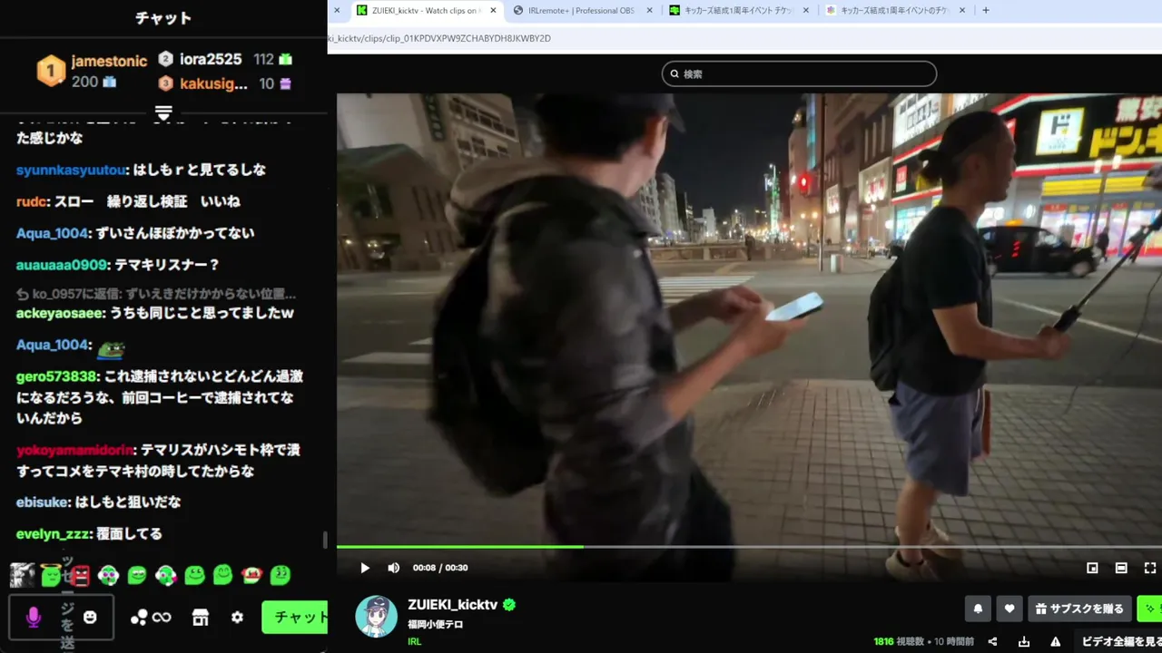
Task: Open a new browser tab
Action: point(986,10)
